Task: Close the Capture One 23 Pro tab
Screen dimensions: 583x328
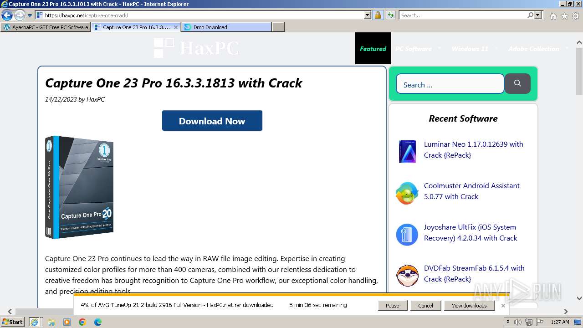Action: 176,27
